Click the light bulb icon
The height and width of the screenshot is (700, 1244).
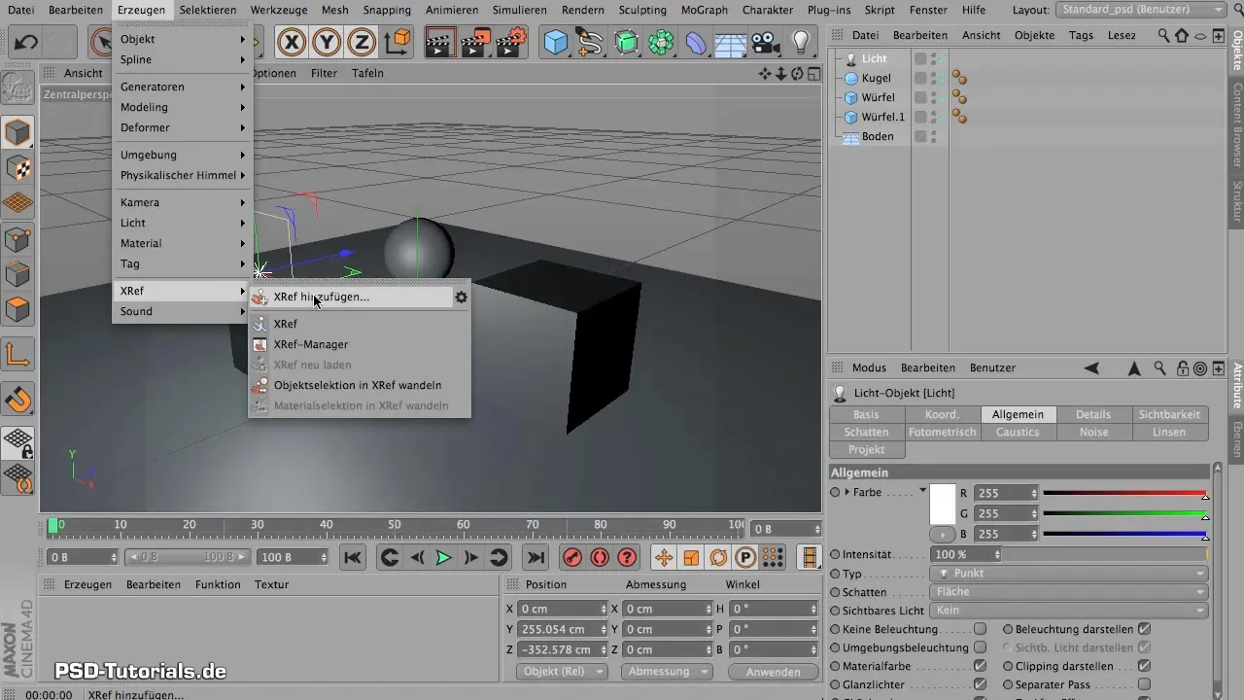pyautogui.click(x=801, y=42)
